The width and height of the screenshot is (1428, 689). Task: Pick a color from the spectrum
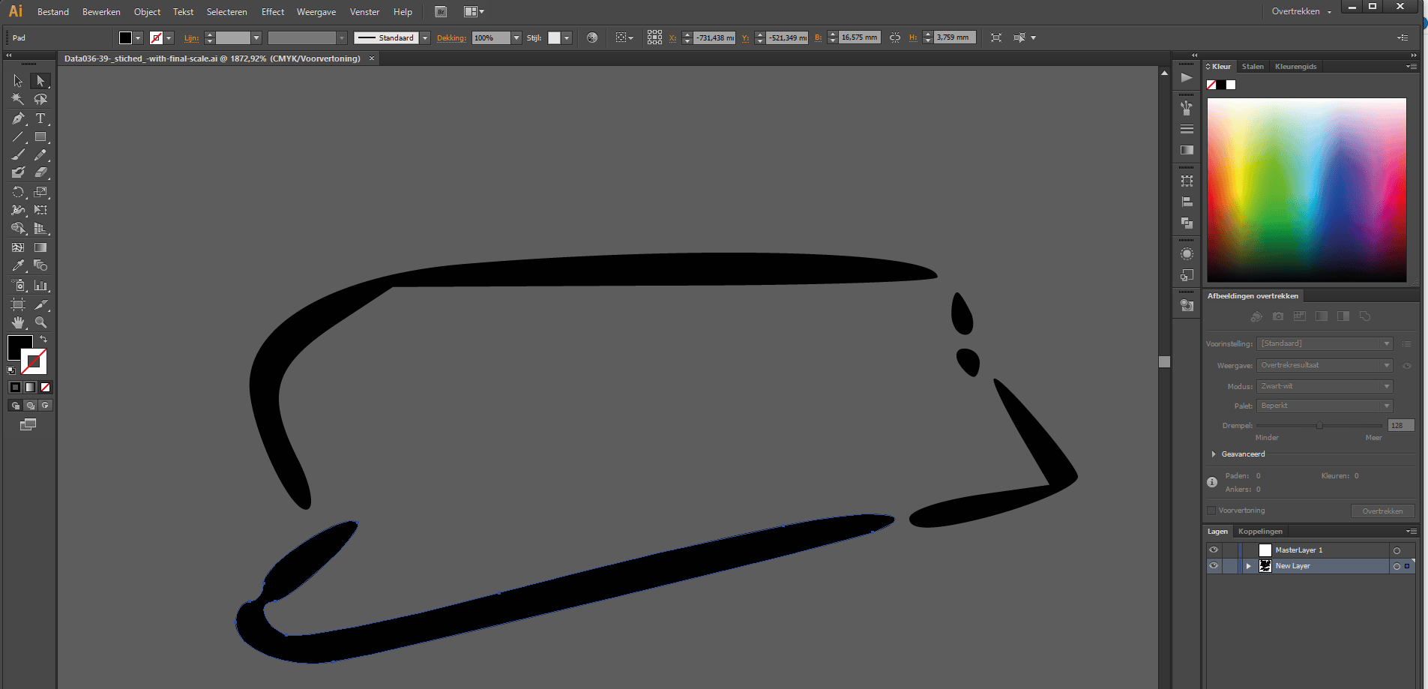[x=1307, y=190]
